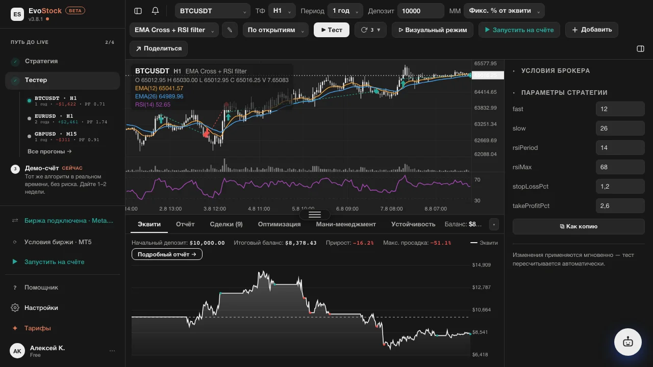Open the BTCUSDT symbol dropdown
This screenshot has width=653, height=367.
[x=213, y=11]
